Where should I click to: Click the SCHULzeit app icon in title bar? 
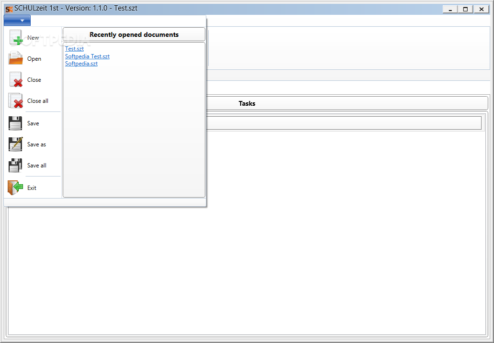(9, 9)
